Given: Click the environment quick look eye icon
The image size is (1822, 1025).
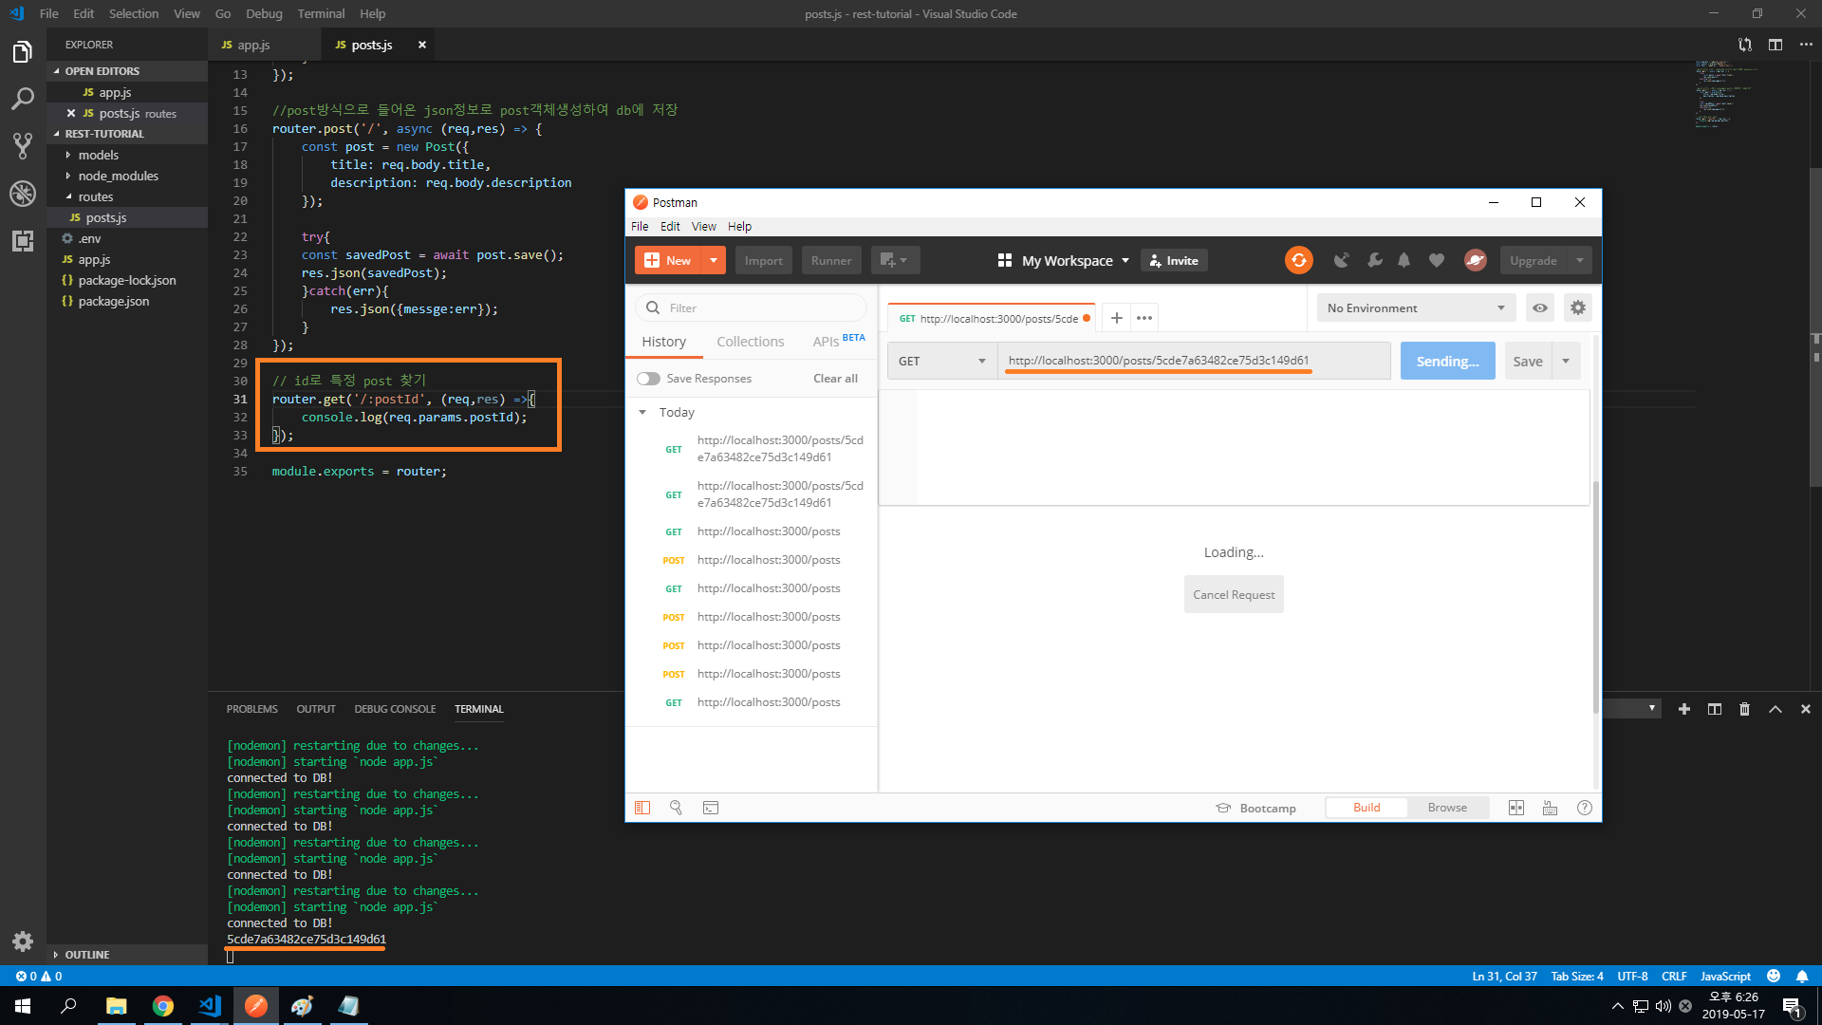Looking at the screenshot, I should click(x=1540, y=307).
